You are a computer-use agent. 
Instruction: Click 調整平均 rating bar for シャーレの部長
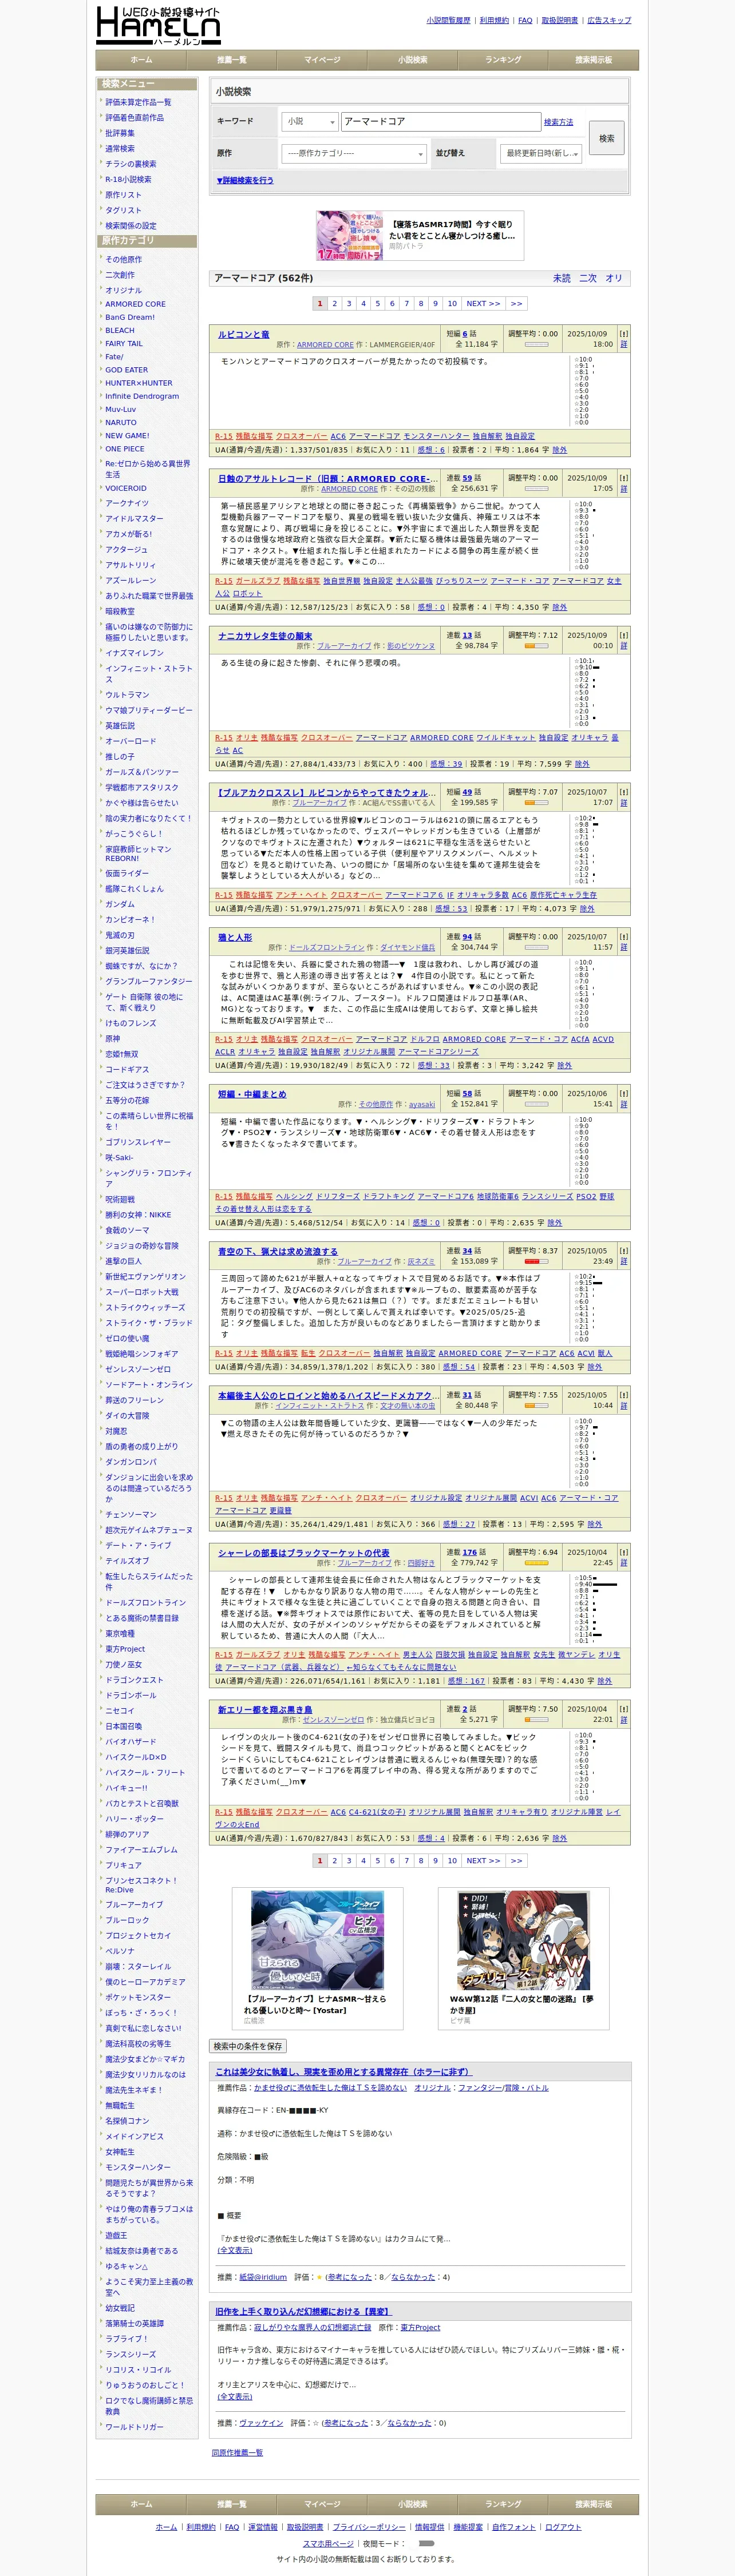click(x=536, y=1563)
